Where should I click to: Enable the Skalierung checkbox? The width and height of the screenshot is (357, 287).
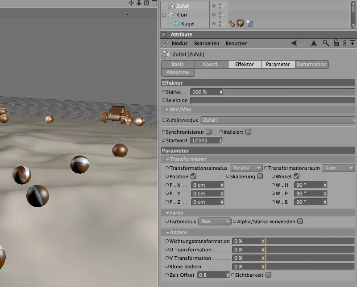point(260,176)
